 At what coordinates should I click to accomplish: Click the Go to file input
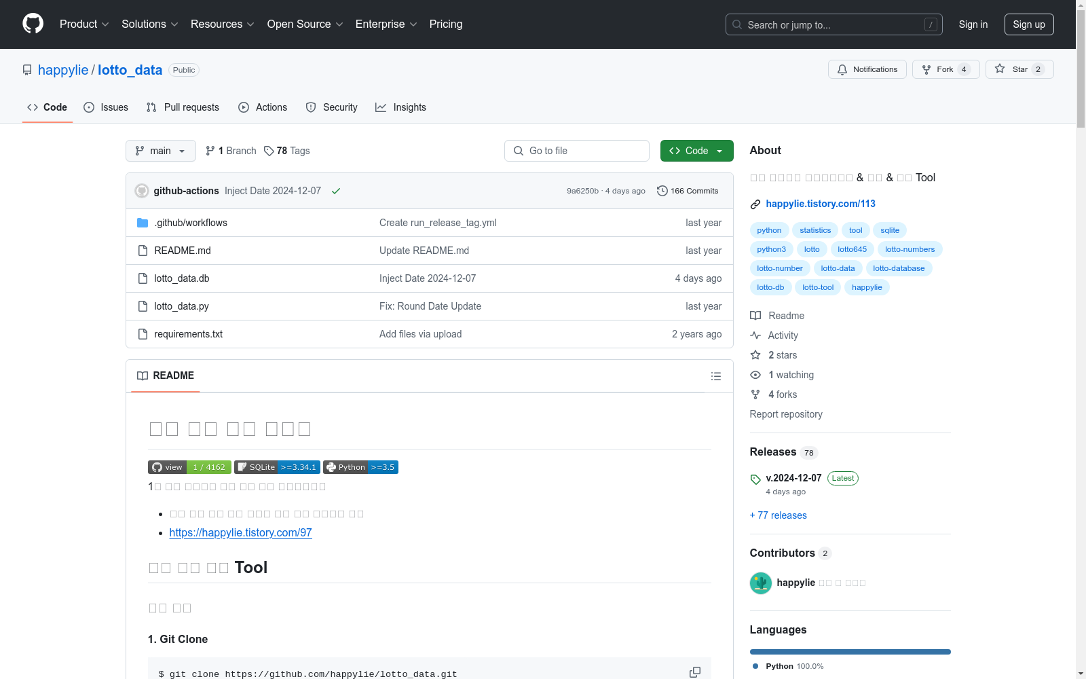pos(577,151)
